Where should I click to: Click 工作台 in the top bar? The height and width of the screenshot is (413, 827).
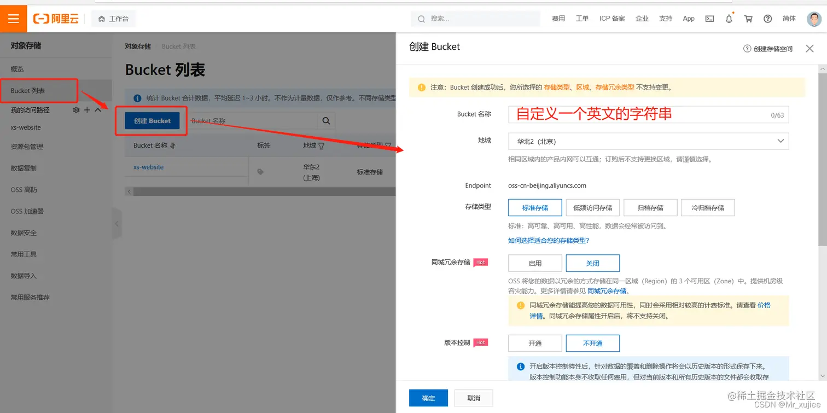[113, 18]
